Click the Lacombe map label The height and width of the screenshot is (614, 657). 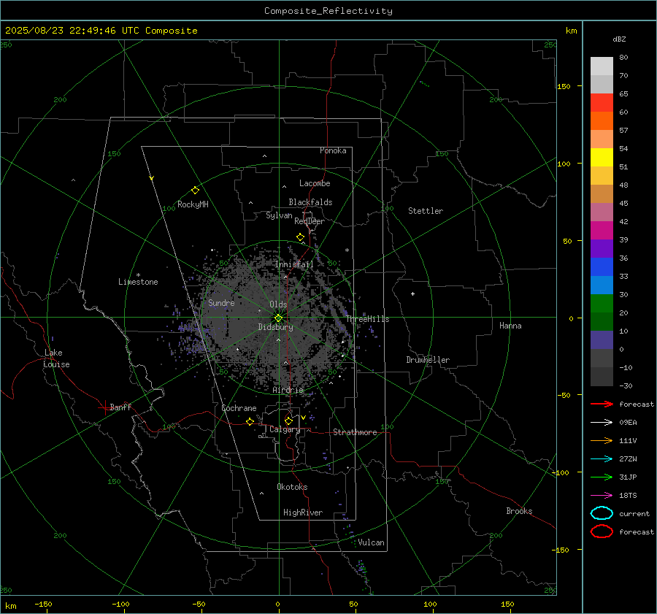[x=315, y=183]
